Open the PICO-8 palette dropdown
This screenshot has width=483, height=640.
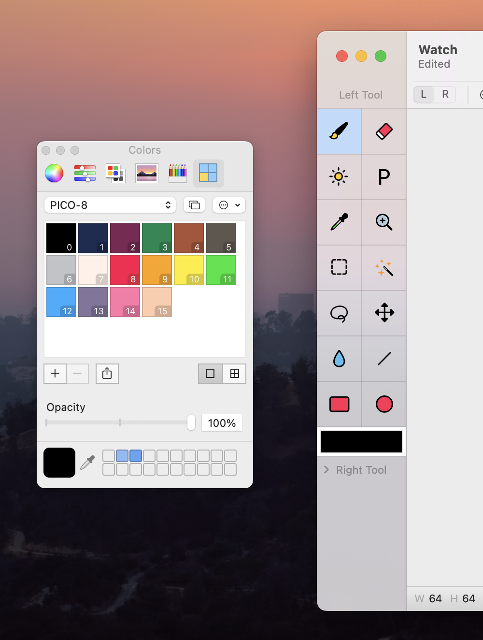click(x=111, y=205)
